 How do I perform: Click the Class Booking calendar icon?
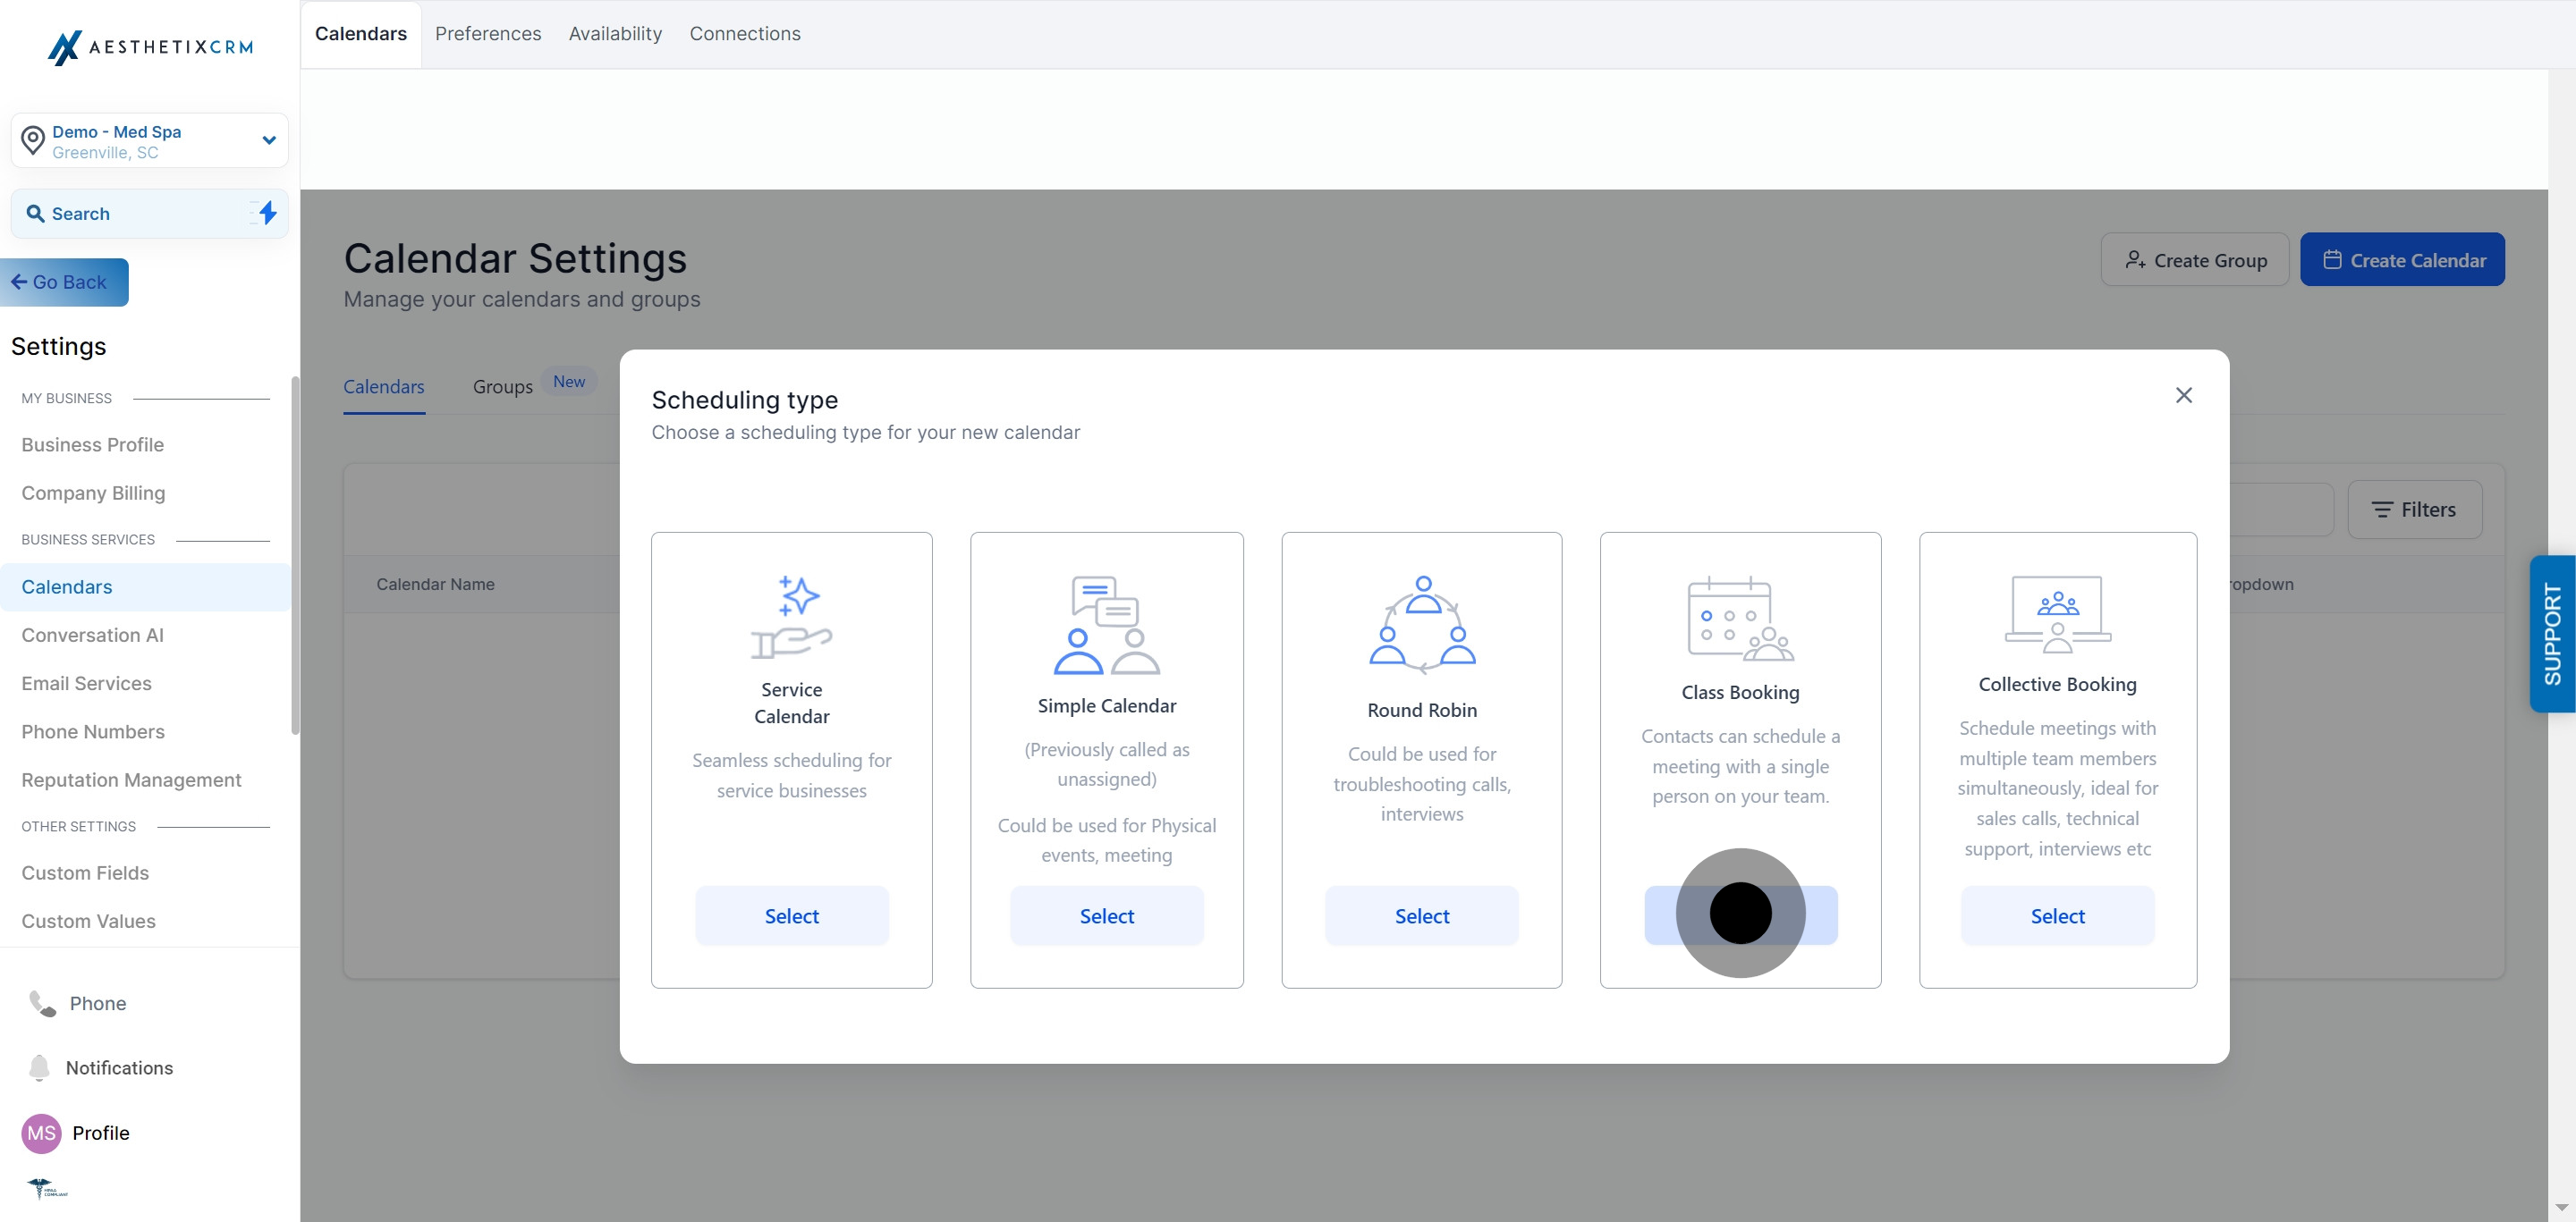coord(1739,619)
